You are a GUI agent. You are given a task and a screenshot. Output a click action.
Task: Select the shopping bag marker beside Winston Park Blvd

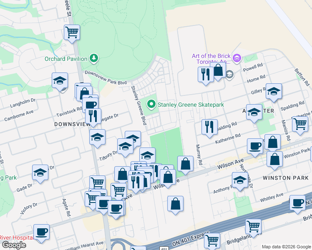pos(274,160)
